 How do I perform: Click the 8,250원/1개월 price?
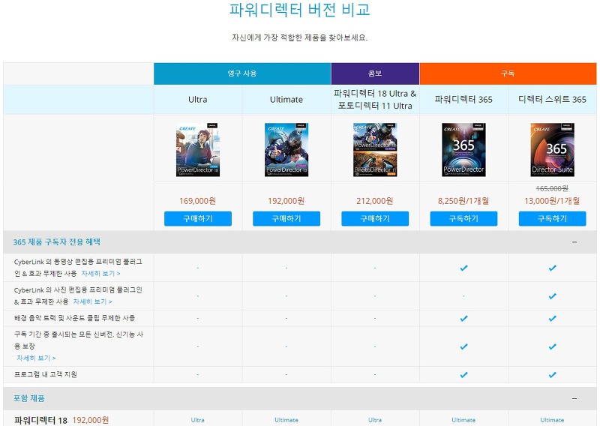tap(463, 201)
